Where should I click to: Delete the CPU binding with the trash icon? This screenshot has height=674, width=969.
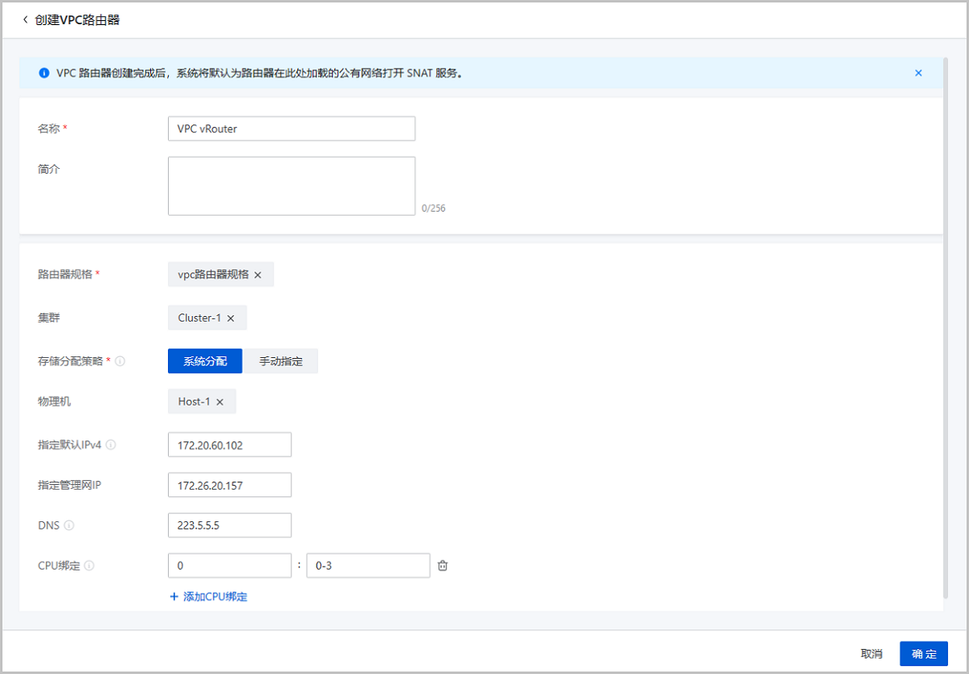tap(443, 565)
